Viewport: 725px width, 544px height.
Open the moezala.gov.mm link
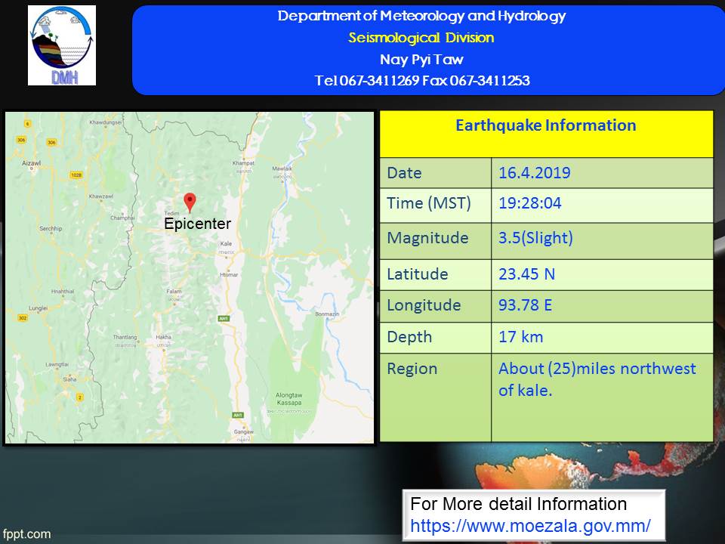tap(530, 526)
